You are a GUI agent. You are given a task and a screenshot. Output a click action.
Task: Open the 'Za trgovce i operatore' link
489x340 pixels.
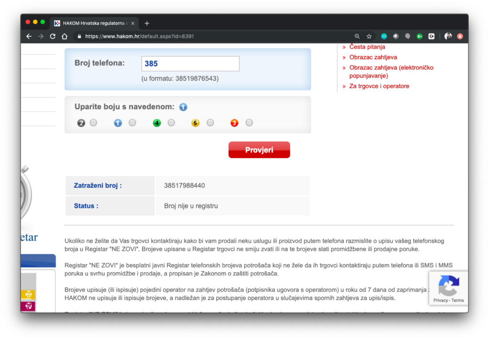tap(379, 86)
